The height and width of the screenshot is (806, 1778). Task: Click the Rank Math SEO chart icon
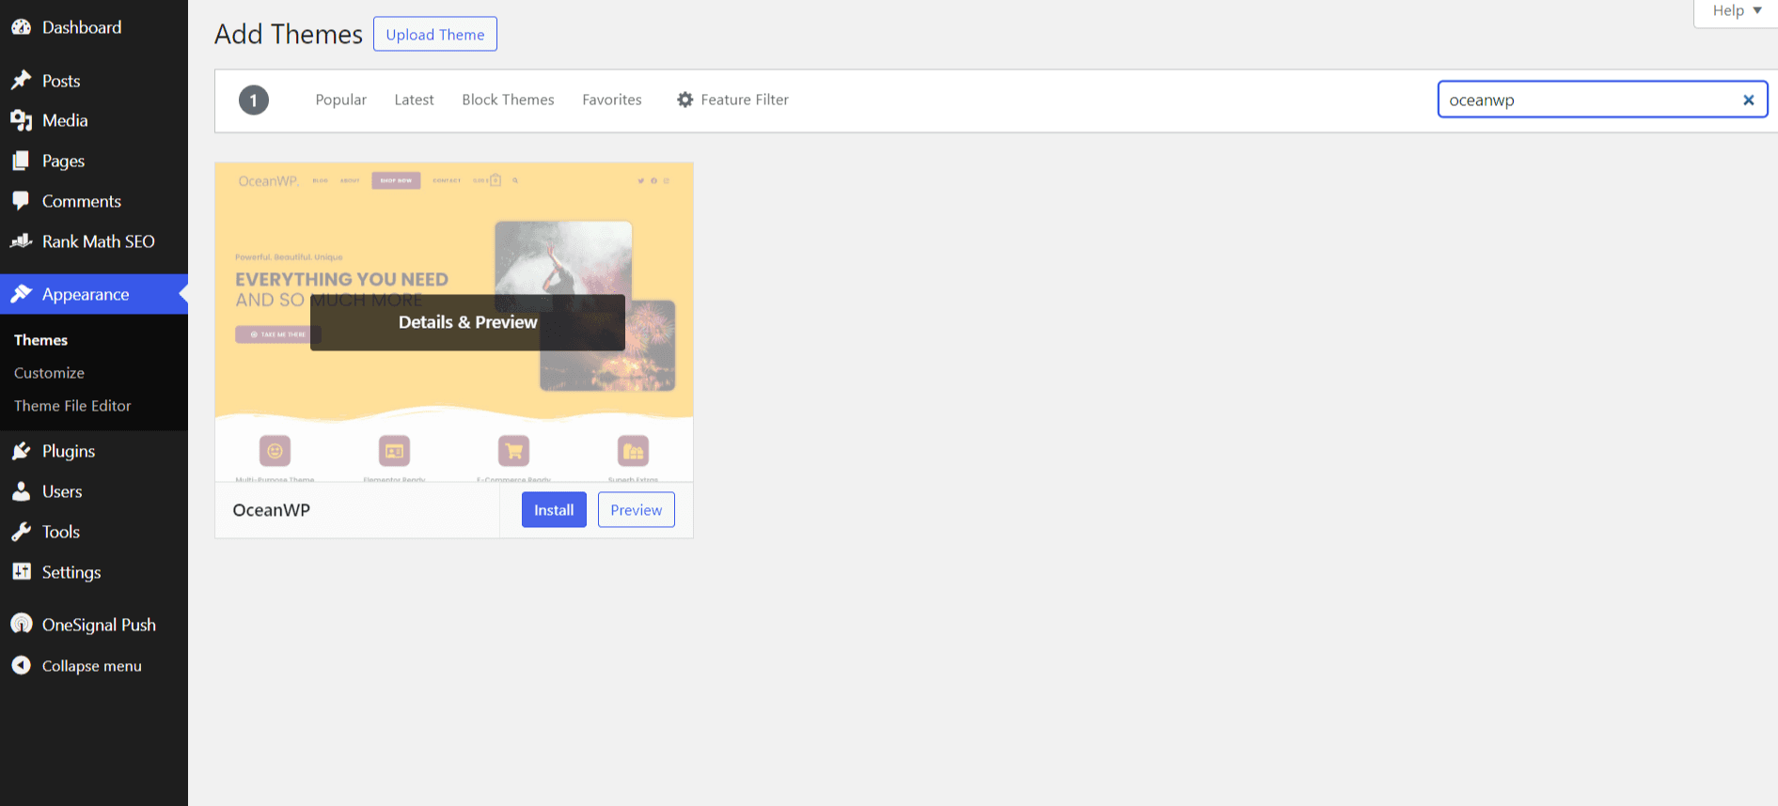click(x=21, y=241)
